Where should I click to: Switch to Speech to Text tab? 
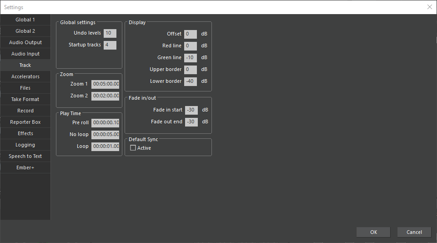point(25,156)
